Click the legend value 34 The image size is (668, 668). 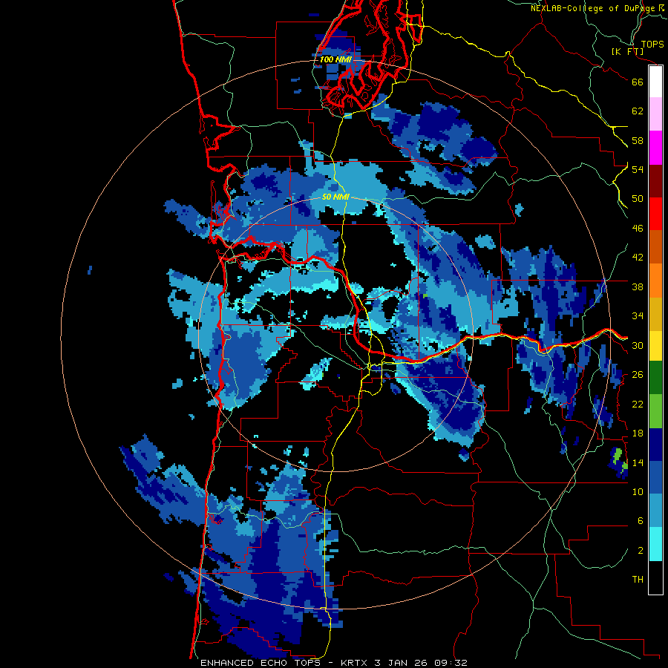pyautogui.click(x=638, y=316)
